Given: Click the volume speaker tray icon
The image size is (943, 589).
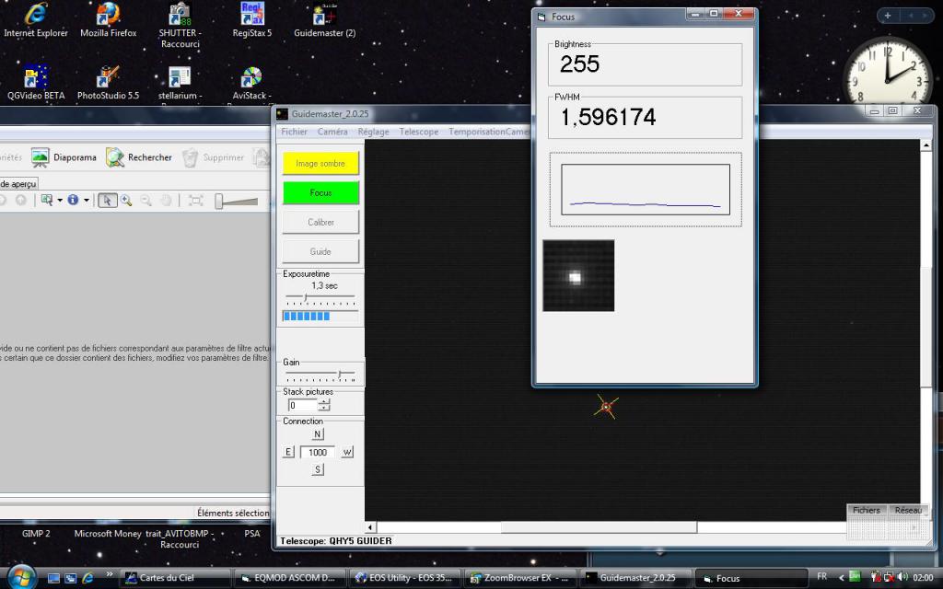Looking at the screenshot, I should (902, 578).
